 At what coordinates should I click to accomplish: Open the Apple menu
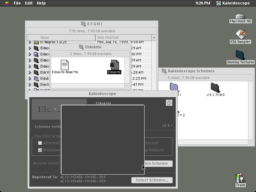(7, 3)
